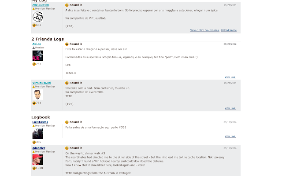Open the gdoppler username link
This screenshot has height=176, width=282.
[x=38, y=148]
